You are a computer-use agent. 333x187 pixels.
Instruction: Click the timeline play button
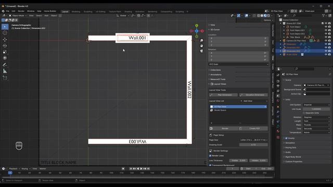pos(141,169)
